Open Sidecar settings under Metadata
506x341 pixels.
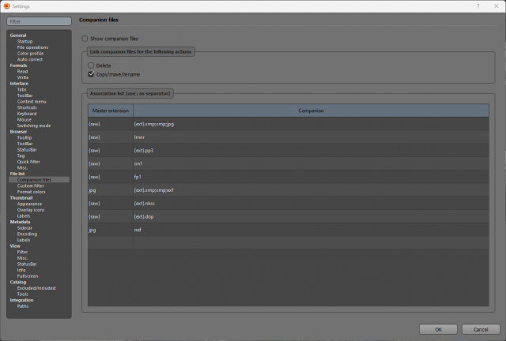pos(25,228)
